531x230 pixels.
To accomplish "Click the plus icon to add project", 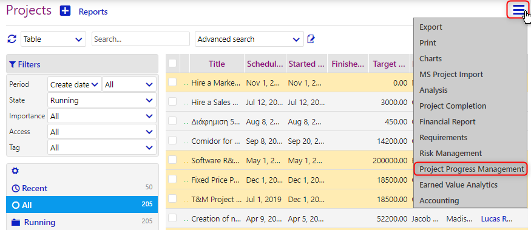I will [65, 11].
